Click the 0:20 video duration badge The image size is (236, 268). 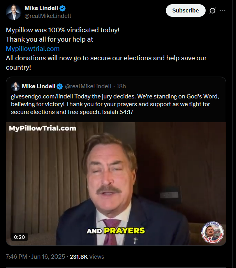tap(19, 237)
